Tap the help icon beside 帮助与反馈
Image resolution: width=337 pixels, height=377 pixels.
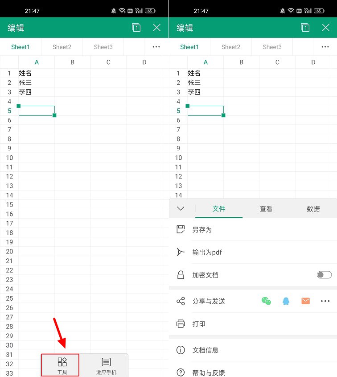181,373
